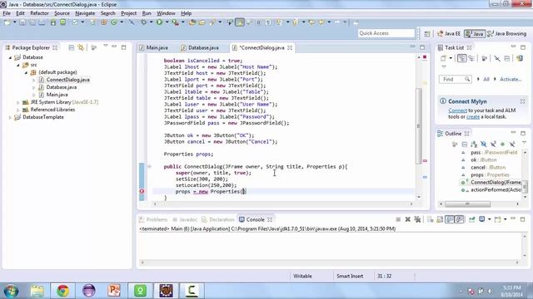Click the Save icon in main toolbar
Screen dimensions: 533x299
point(22,22)
